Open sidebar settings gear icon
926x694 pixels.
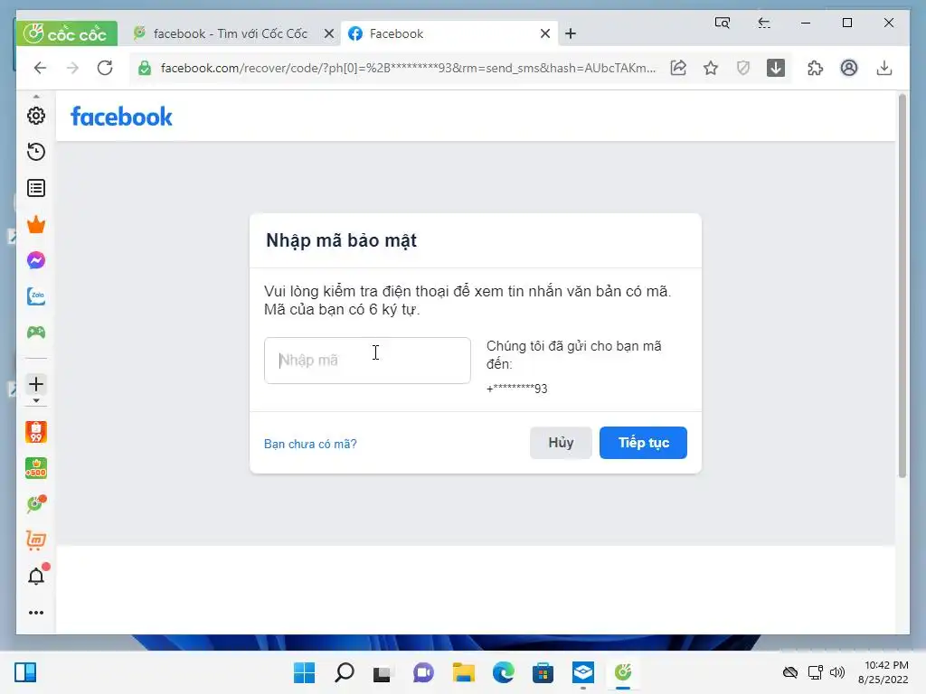point(36,116)
